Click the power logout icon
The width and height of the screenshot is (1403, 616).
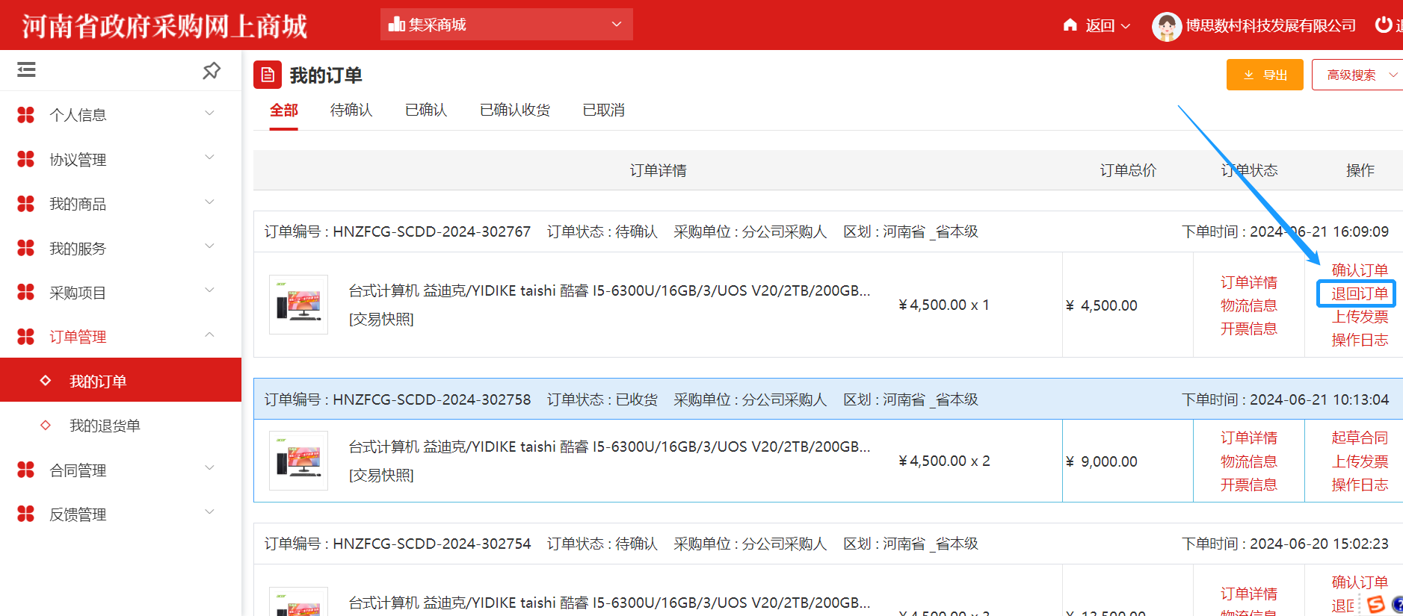coord(1384,25)
